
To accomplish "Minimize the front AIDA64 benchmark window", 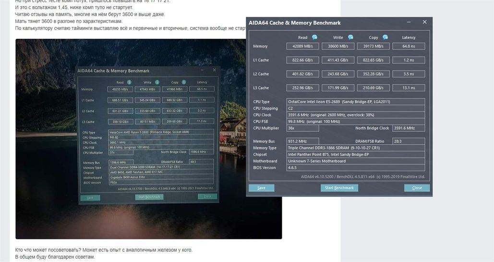I will pyautogui.click(x=409, y=22).
